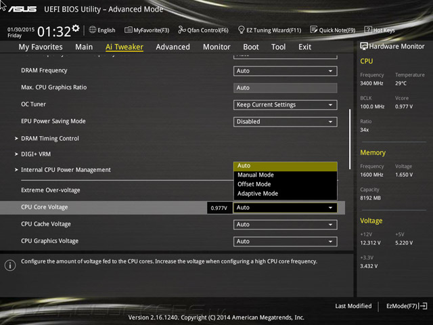433x325 pixels.
Task: Click the Max. CPU Graphics Ratio field
Action: coord(286,88)
